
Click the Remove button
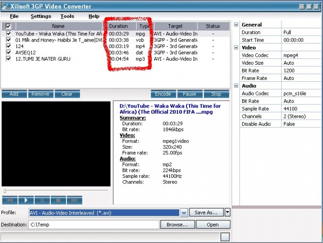pos(41,94)
